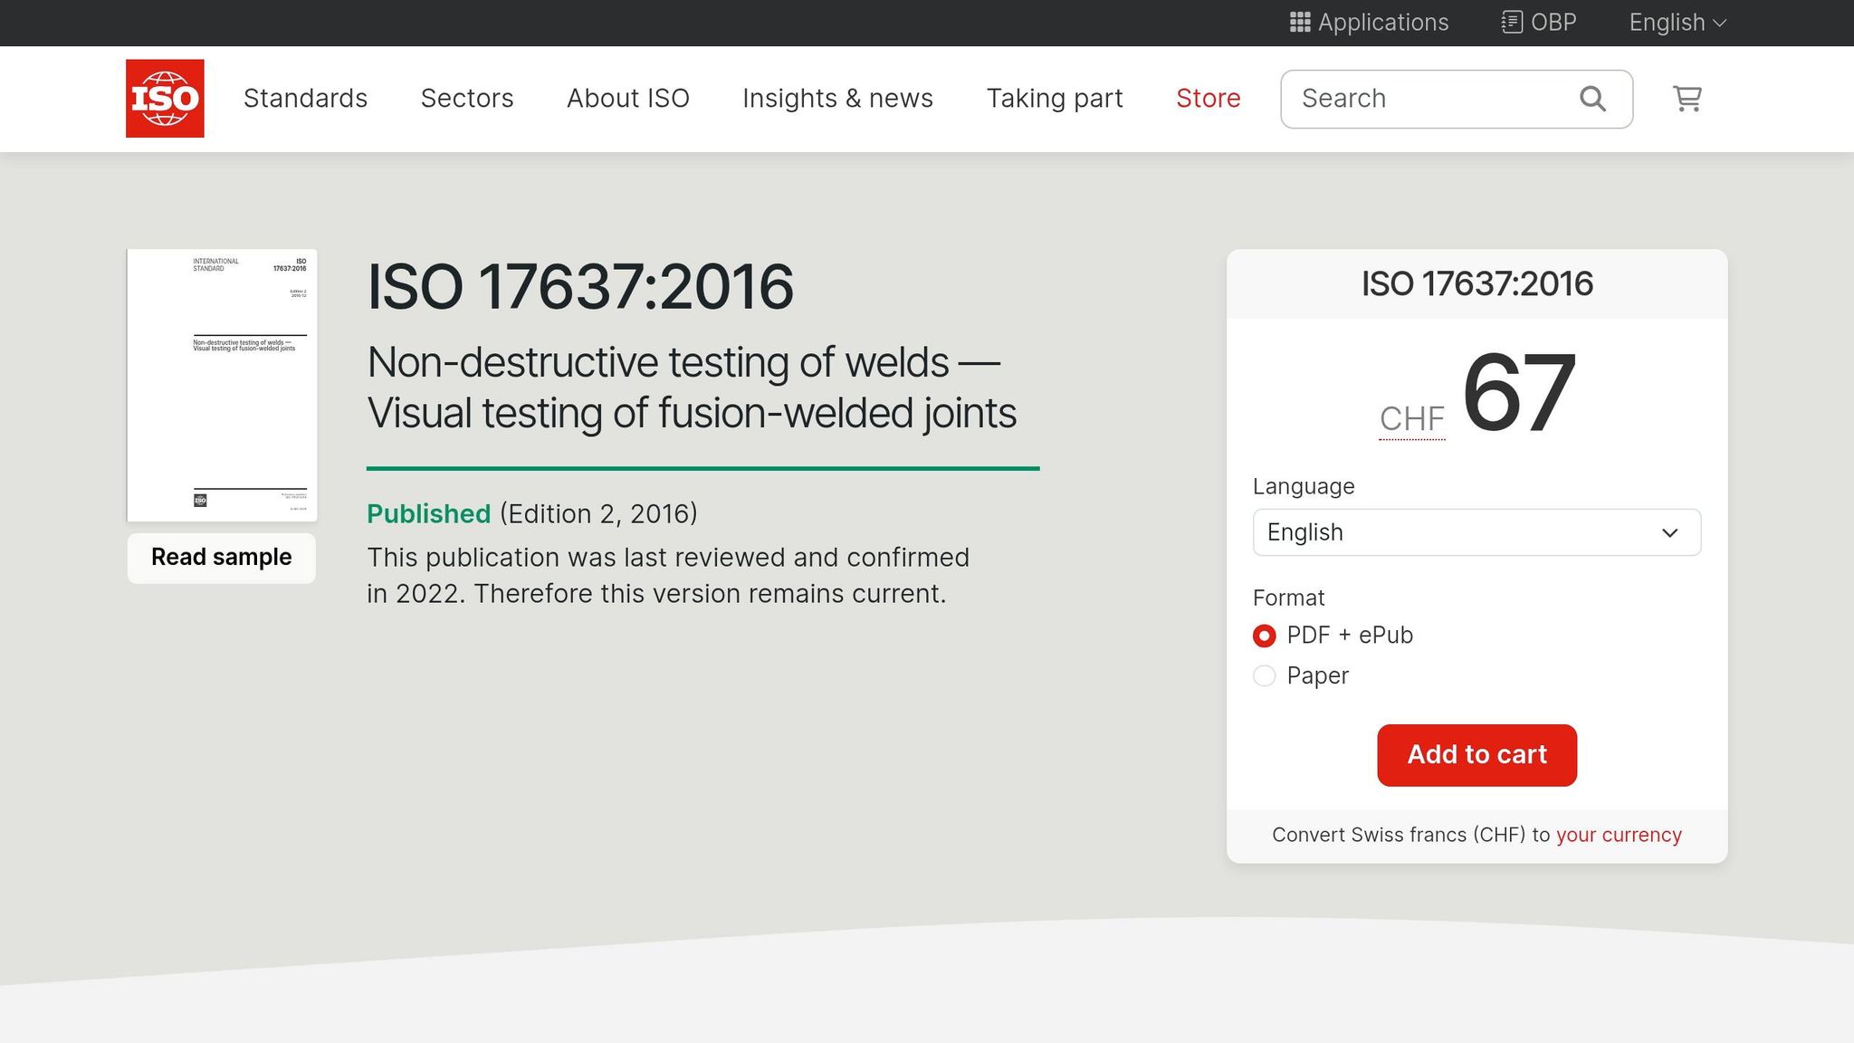Screen dimensions: 1854x1043
Task: Click the search magnifier icon
Action: point(1591,98)
